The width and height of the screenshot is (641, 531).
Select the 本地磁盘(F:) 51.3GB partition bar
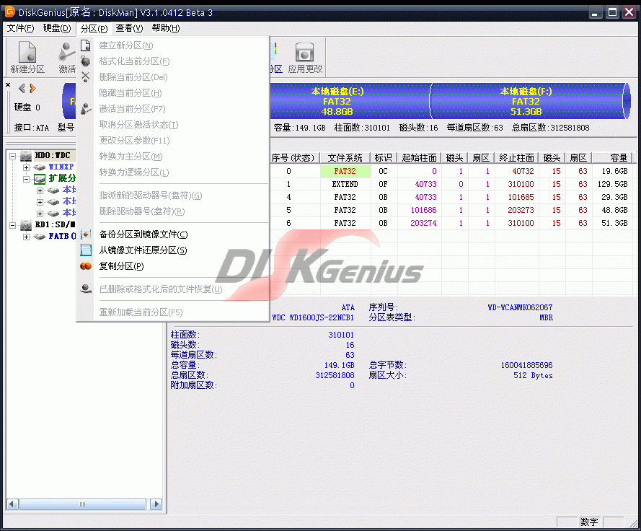pyautogui.click(x=526, y=101)
